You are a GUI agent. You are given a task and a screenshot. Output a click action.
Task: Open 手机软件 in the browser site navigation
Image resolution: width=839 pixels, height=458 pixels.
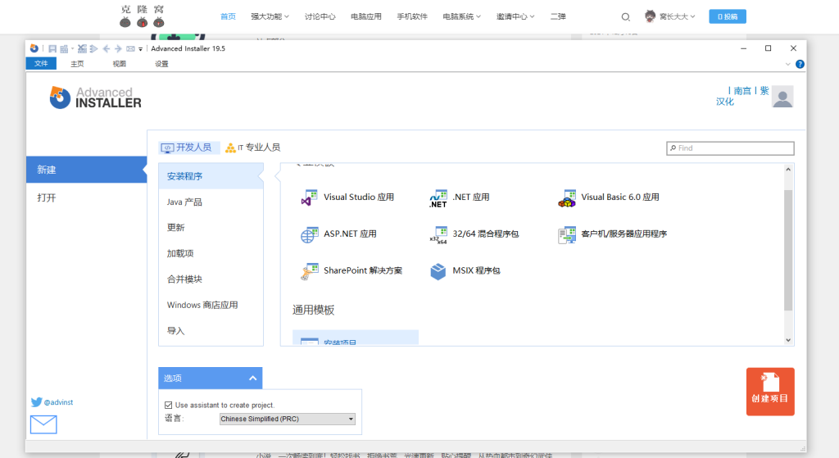click(x=412, y=16)
